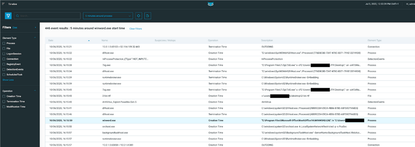Click the Clear Filters link

tap(135, 29)
